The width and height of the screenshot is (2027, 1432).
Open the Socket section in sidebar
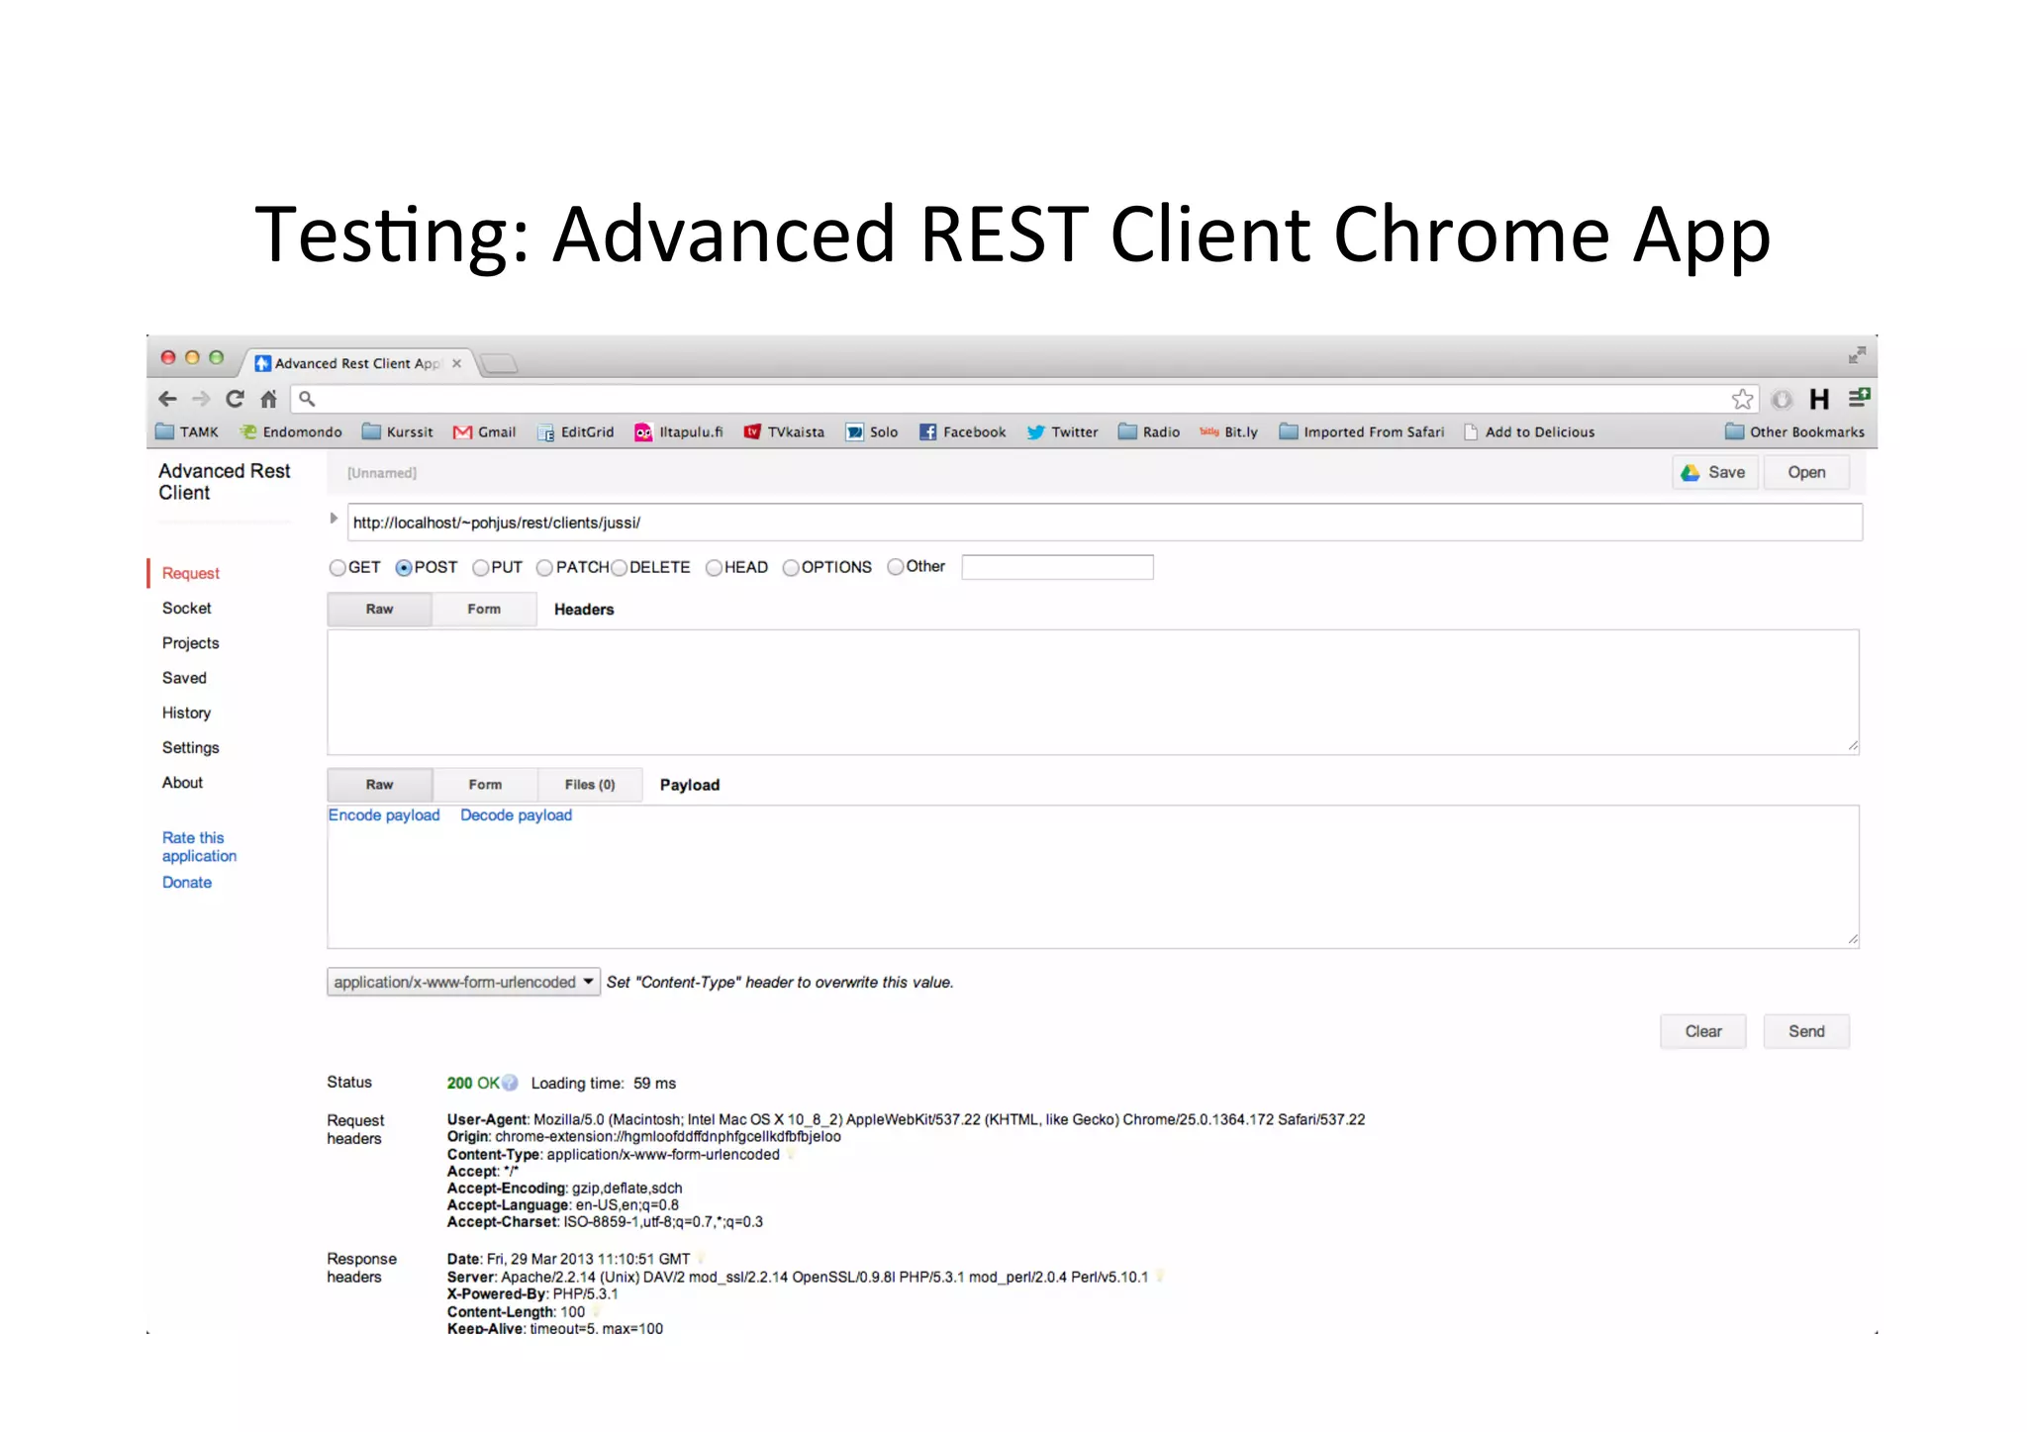tap(187, 608)
